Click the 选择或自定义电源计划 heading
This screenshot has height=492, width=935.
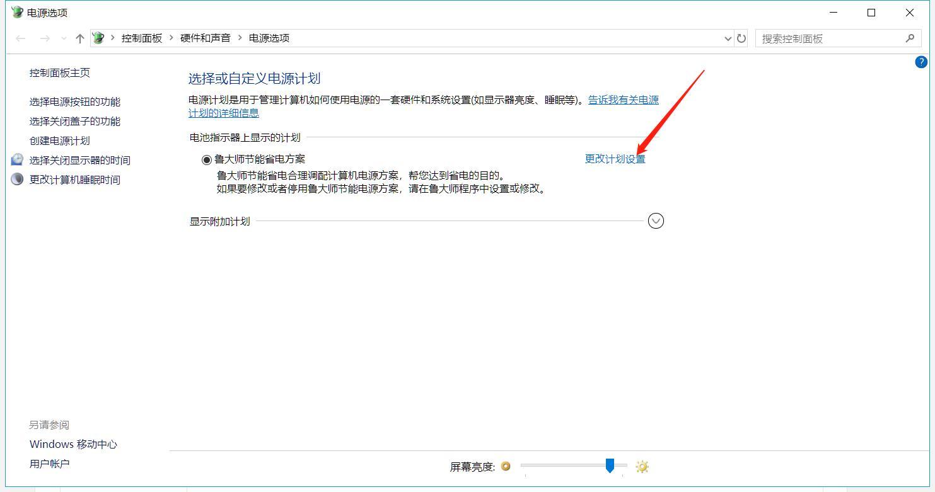pos(255,79)
